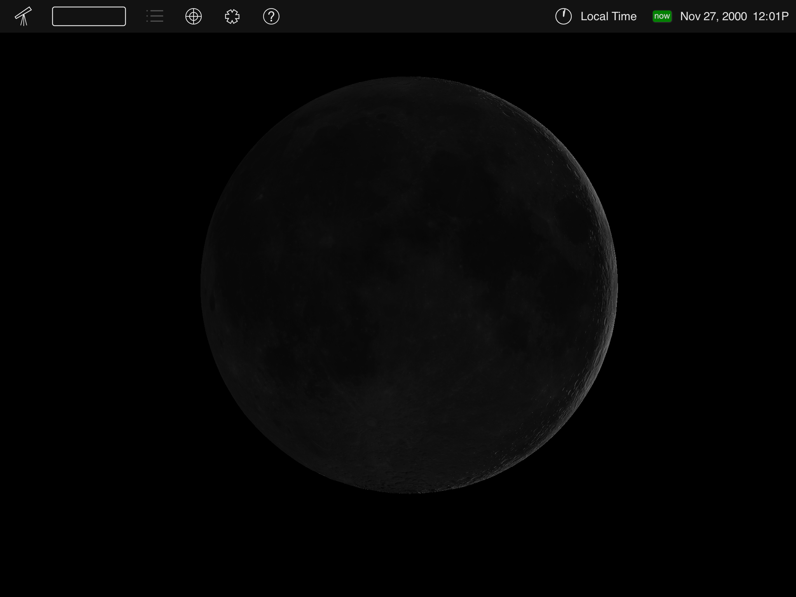Image resolution: width=796 pixels, height=597 pixels.
Task: Click the center of the Moon disk
Action: pos(409,285)
